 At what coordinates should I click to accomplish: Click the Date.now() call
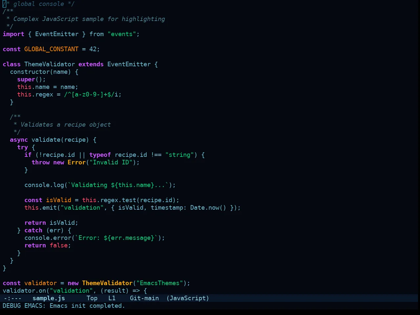point(208,208)
